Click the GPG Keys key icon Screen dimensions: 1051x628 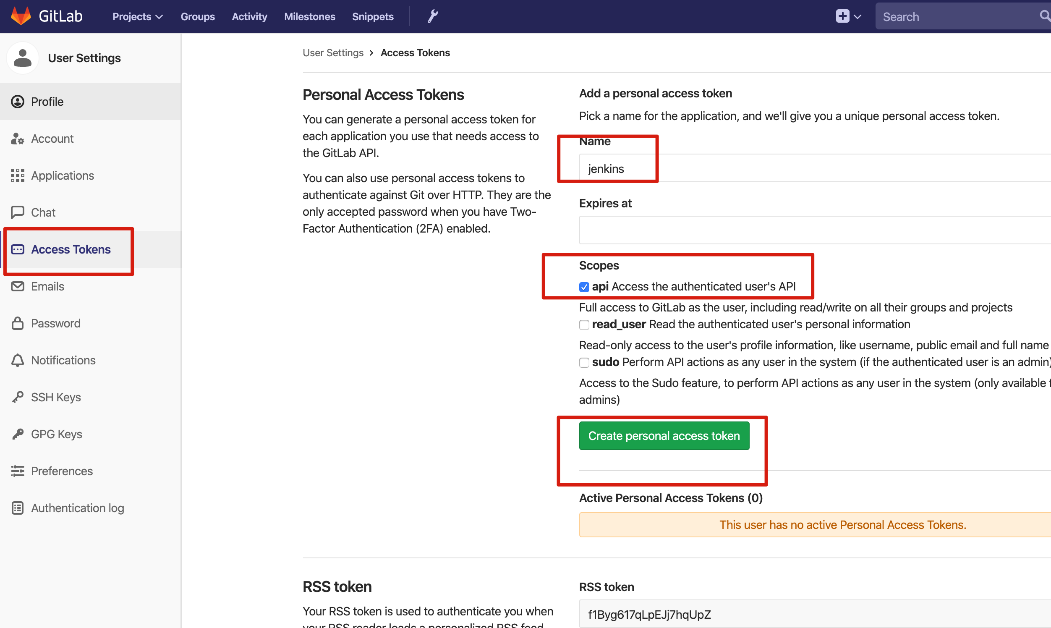[17, 434]
